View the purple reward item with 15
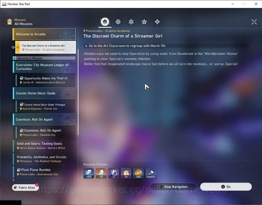Screen dimensions: 262x205 pyautogui.click(x=114, y=173)
